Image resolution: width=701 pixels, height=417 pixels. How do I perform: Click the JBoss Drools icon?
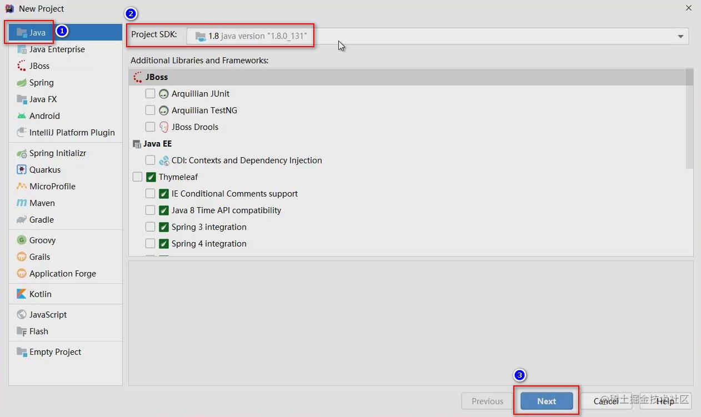[164, 127]
